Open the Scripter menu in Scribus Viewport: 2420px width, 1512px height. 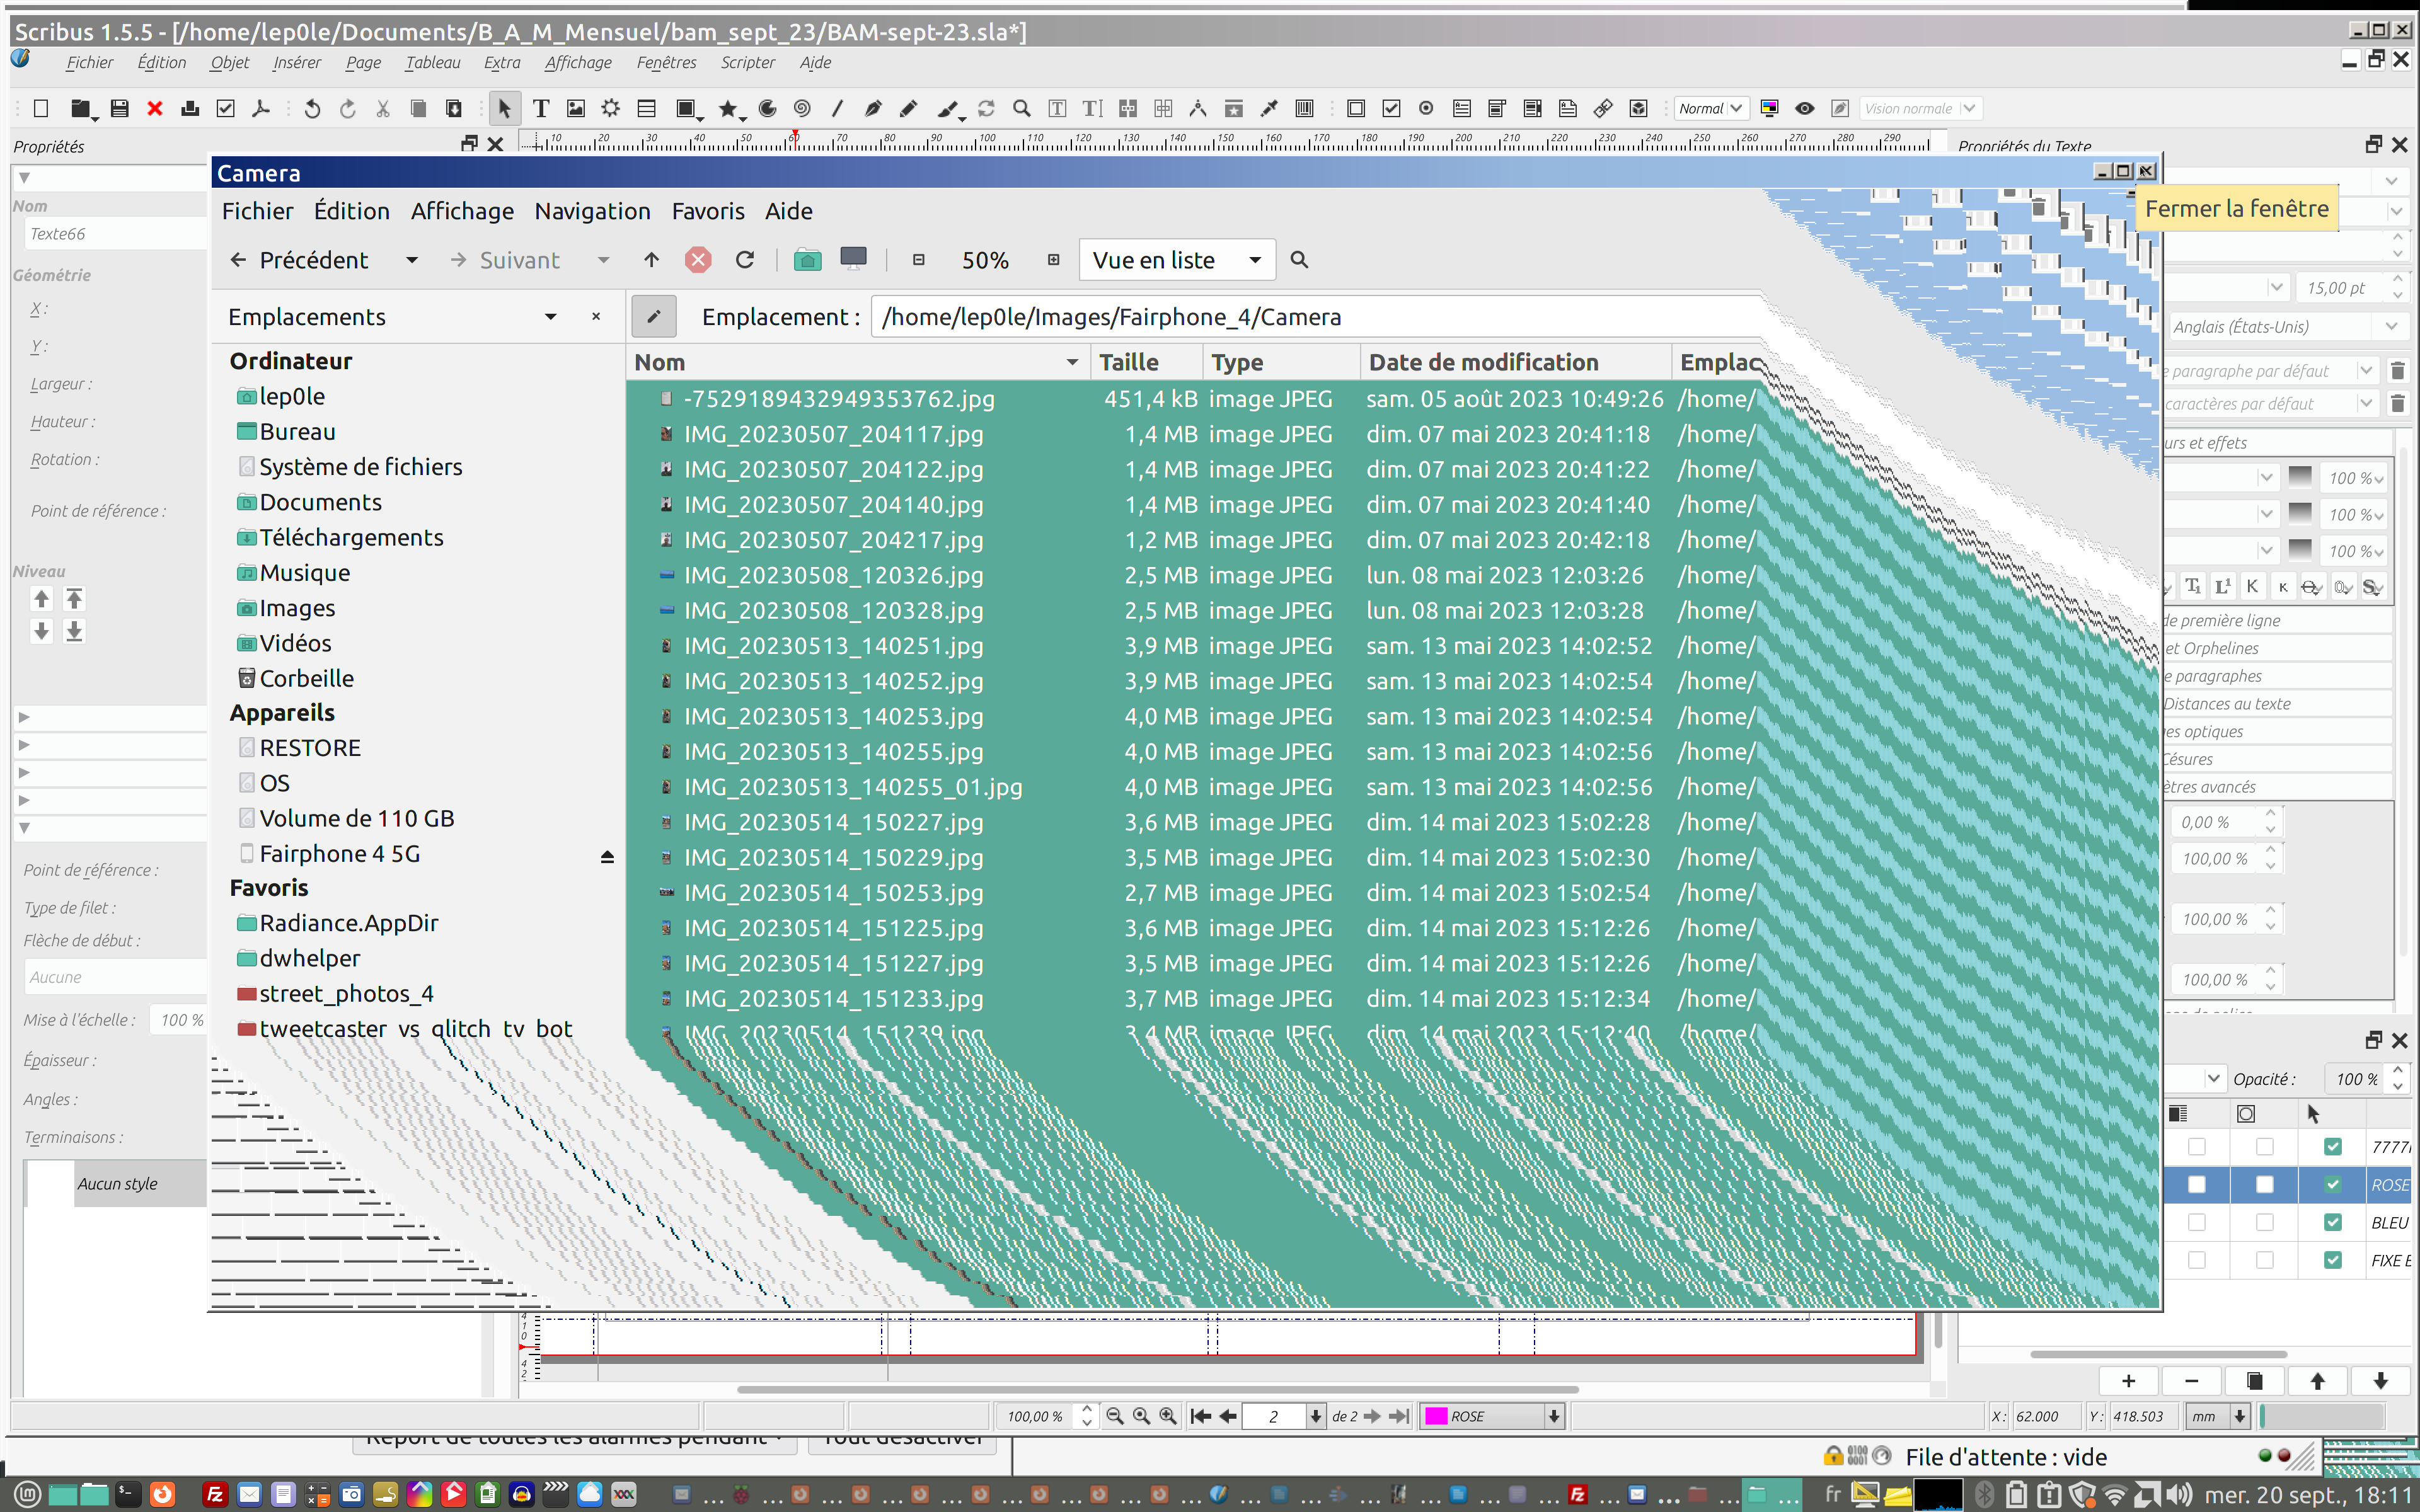click(x=747, y=62)
